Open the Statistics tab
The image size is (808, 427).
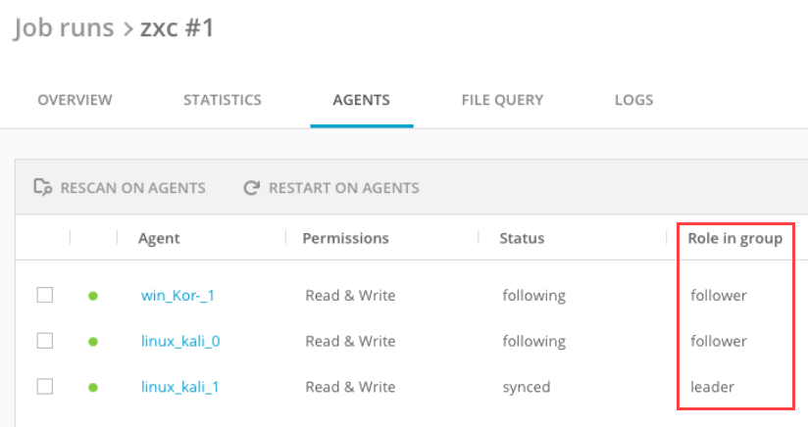223,100
